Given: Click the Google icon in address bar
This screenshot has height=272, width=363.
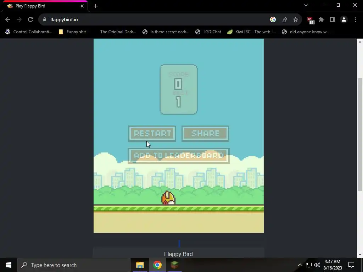Looking at the screenshot, I should click(x=273, y=20).
